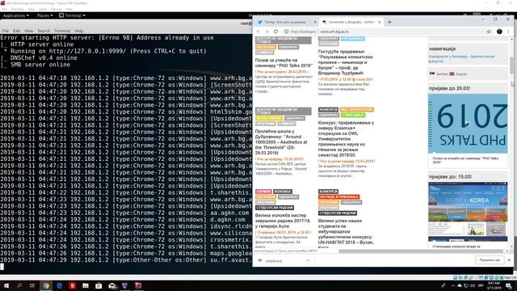Open the red taskbar app icon
Image resolution: width=517 pixels, height=291 pixels.
[72, 285]
